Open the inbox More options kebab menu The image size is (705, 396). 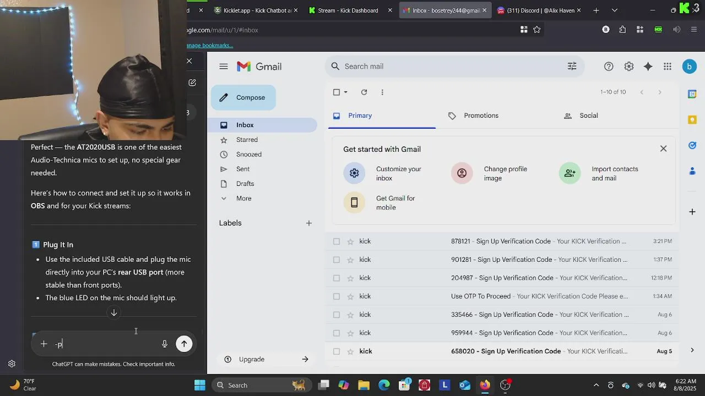click(x=382, y=92)
